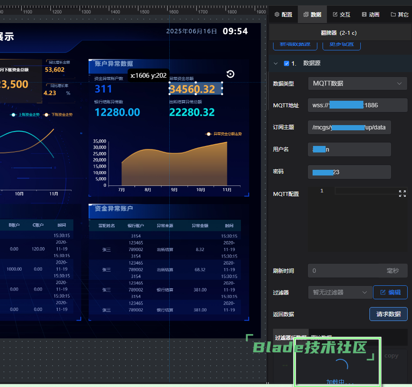Click into the MQTT地址 input field

point(357,105)
